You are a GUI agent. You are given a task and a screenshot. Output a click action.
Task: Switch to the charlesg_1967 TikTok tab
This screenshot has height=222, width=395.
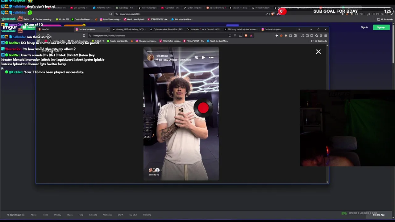coord(129,29)
